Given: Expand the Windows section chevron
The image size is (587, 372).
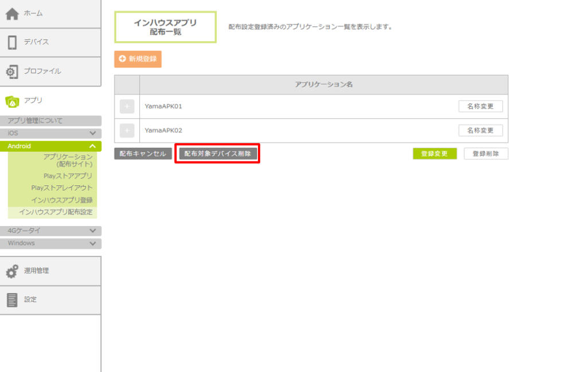Looking at the screenshot, I should 93,244.
